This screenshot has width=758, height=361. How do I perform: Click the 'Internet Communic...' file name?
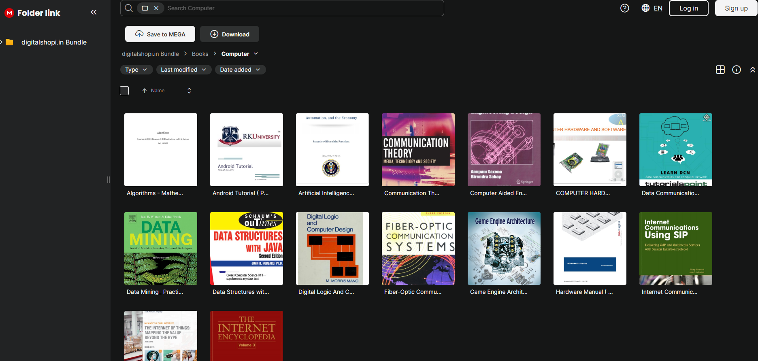tap(670, 292)
